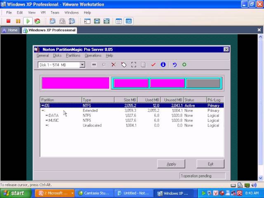The image size is (264, 198).
Task: Open the PartitionMagic Operations menu
Action: pyautogui.click(x=93, y=56)
